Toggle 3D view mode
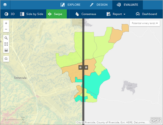The height and width of the screenshot is (125, 163). pyautogui.click(x=9, y=14)
